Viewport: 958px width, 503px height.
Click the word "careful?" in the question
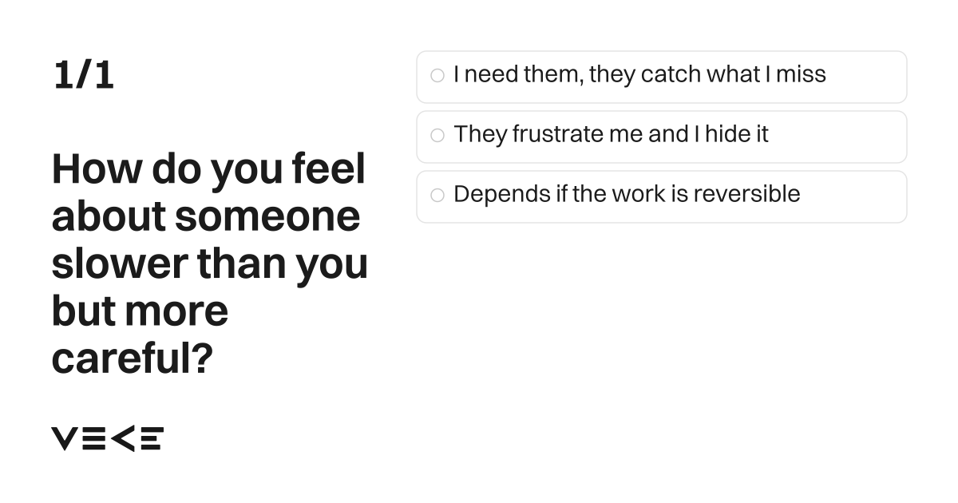tap(133, 359)
